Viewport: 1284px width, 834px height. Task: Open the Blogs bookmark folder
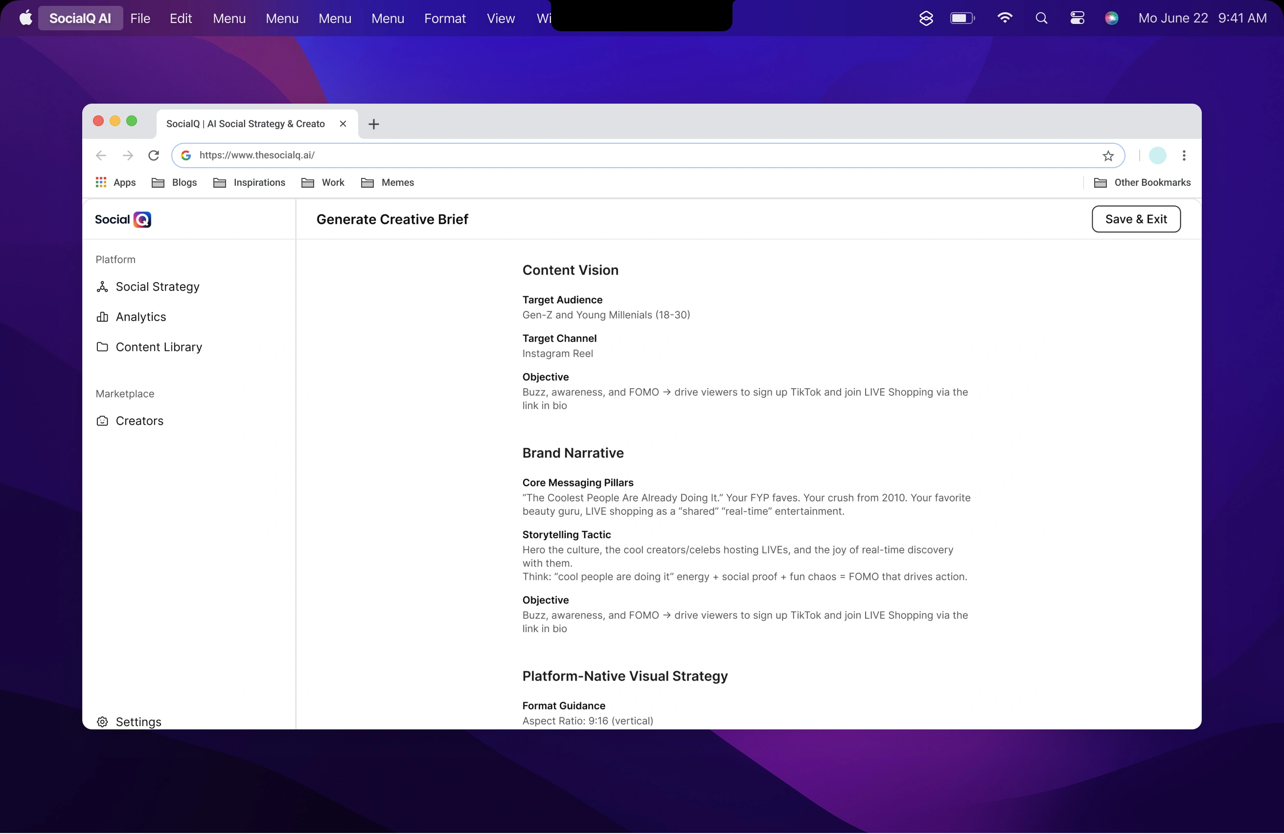pyautogui.click(x=174, y=183)
